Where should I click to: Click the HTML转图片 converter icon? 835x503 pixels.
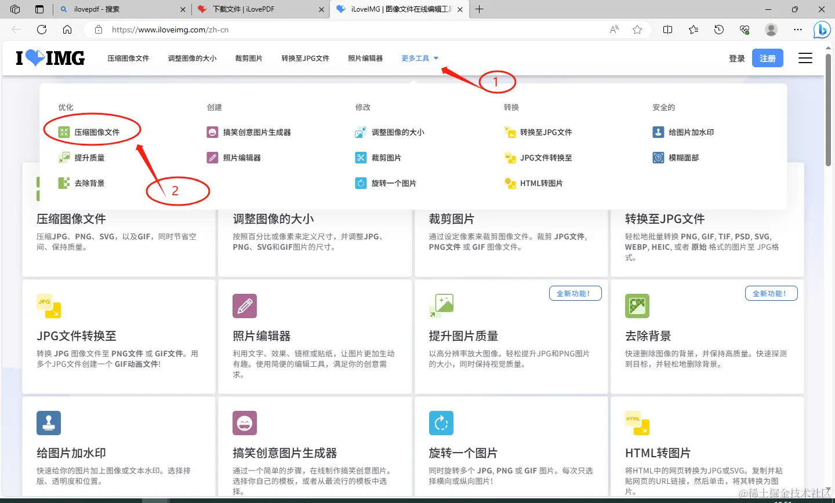511,183
